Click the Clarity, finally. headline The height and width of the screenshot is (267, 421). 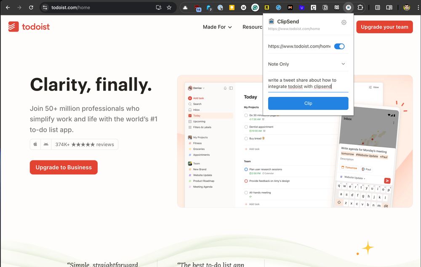pyautogui.click(x=91, y=85)
